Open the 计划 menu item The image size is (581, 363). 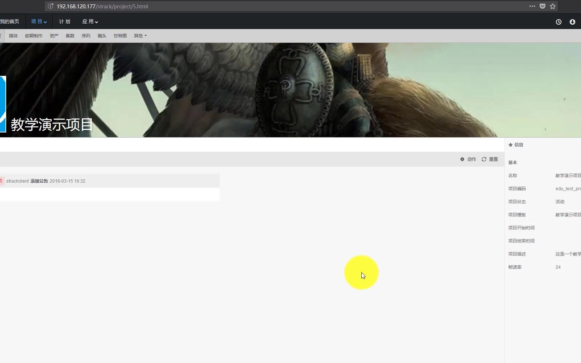click(x=65, y=22)
